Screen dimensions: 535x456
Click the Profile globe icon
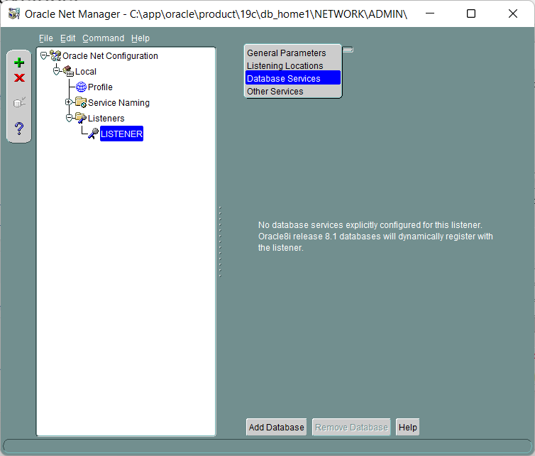(81, 87)
